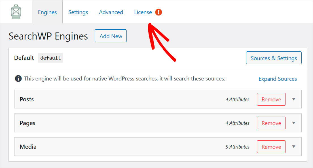Image resolution: width=313 pixels, height=168 pixels.
Task: Remove the Pages source
Action: click(271, 123)
